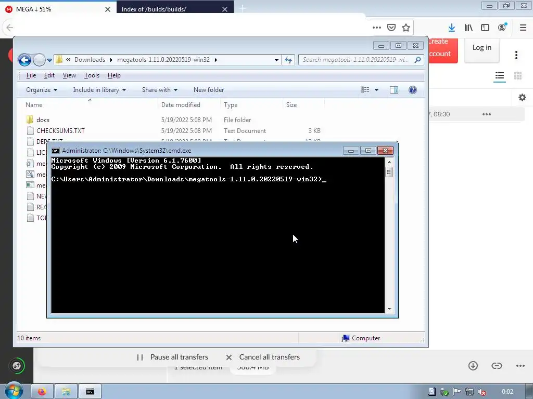Toggle the preview pane icon in Explorer
This screenshot has width=533, height=399.
[394, 90]
